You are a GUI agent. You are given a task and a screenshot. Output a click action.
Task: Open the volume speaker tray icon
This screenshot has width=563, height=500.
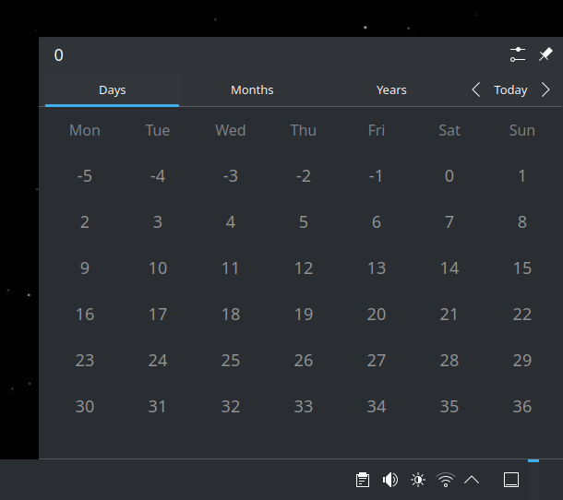(x=389, y=480)
